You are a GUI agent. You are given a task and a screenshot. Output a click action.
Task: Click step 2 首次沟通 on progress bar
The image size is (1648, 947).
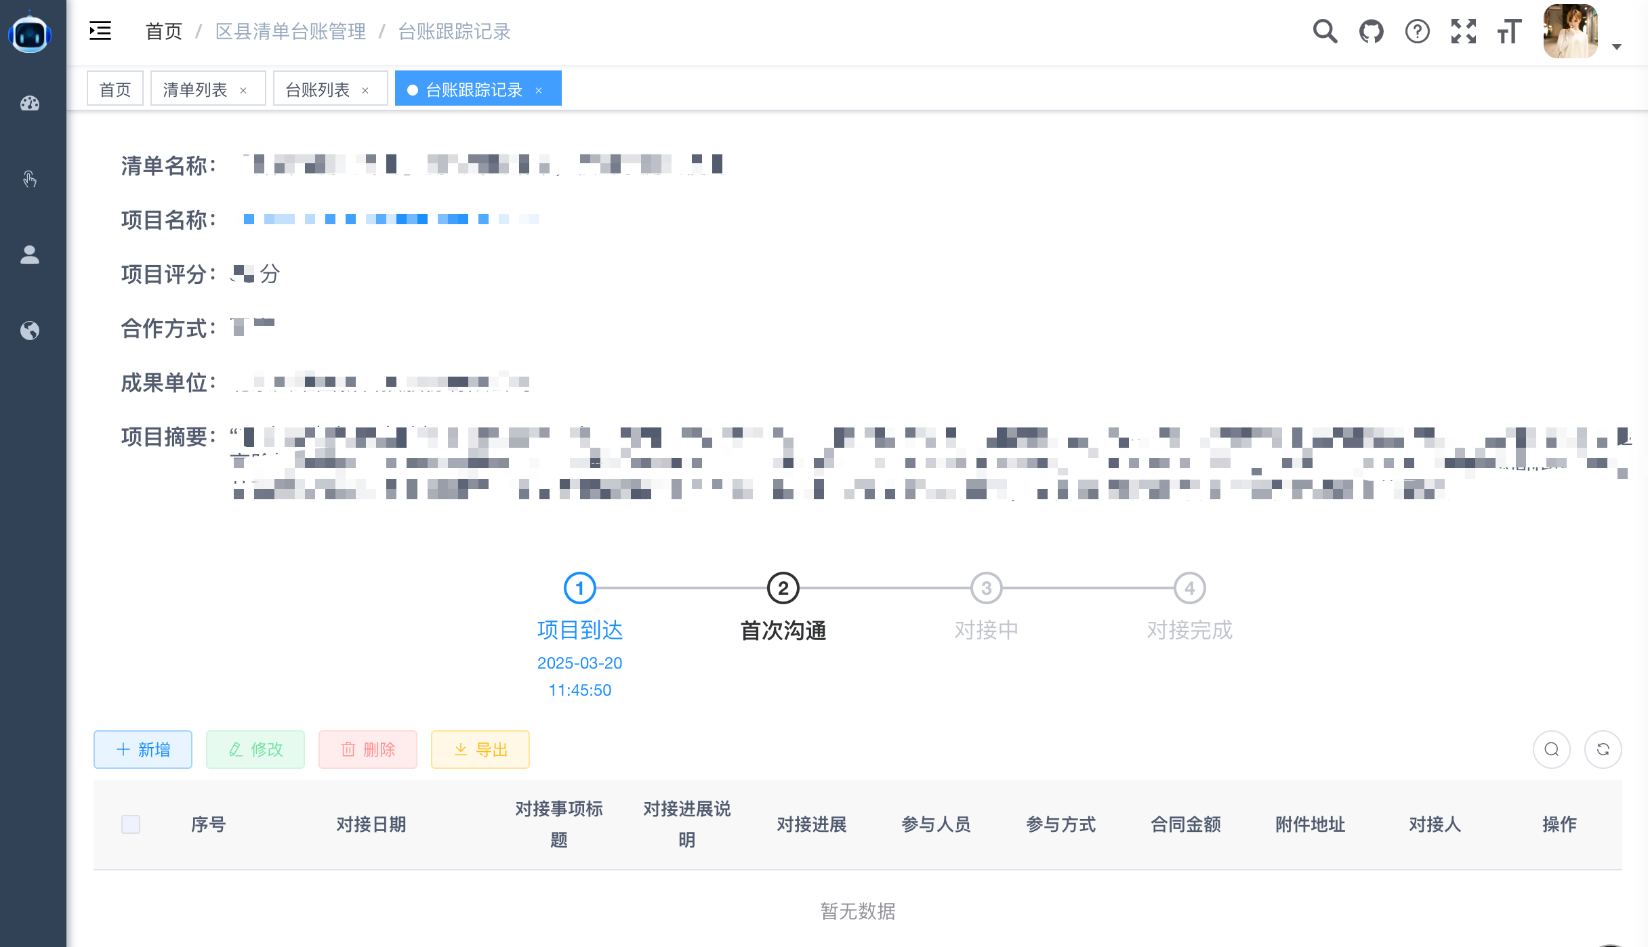(x=783, y=589)
